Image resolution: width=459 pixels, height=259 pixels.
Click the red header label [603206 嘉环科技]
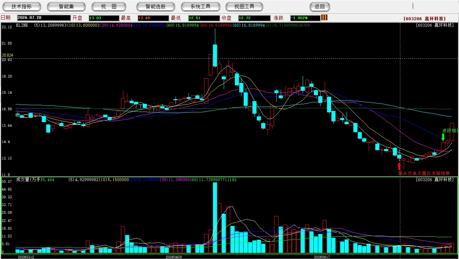coord(424,19)
